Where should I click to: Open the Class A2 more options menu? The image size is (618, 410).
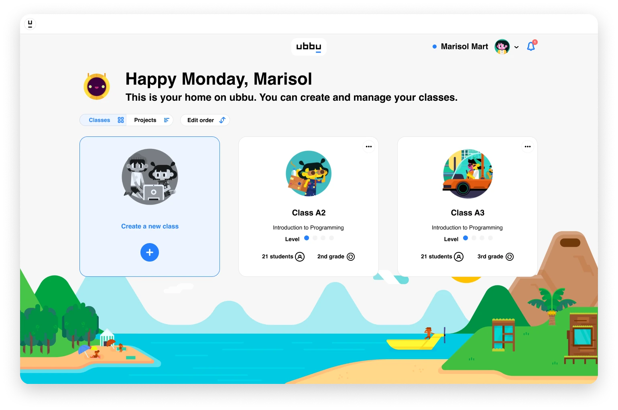coord(369,146)
